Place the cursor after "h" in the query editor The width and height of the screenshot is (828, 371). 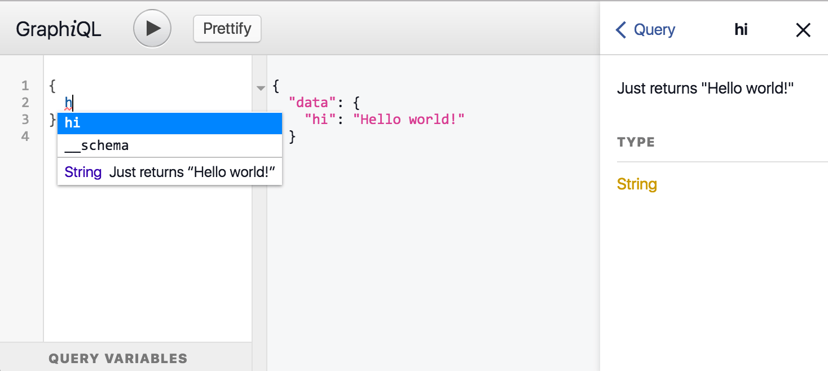tap(73, 103)
